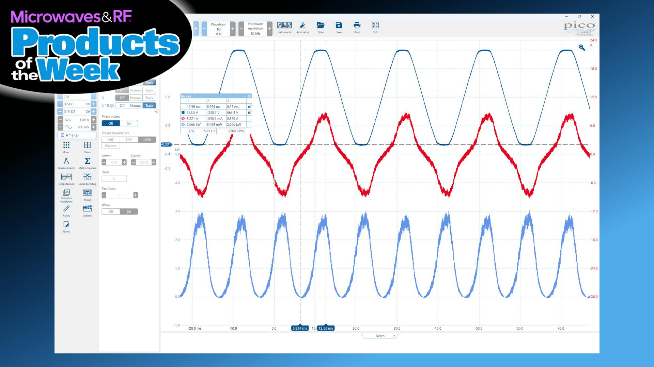This screenshot has height=367, width=654.
Task: Click the Custom preset boundaries button
Action: pyautogui.click(x=110, y=145)
